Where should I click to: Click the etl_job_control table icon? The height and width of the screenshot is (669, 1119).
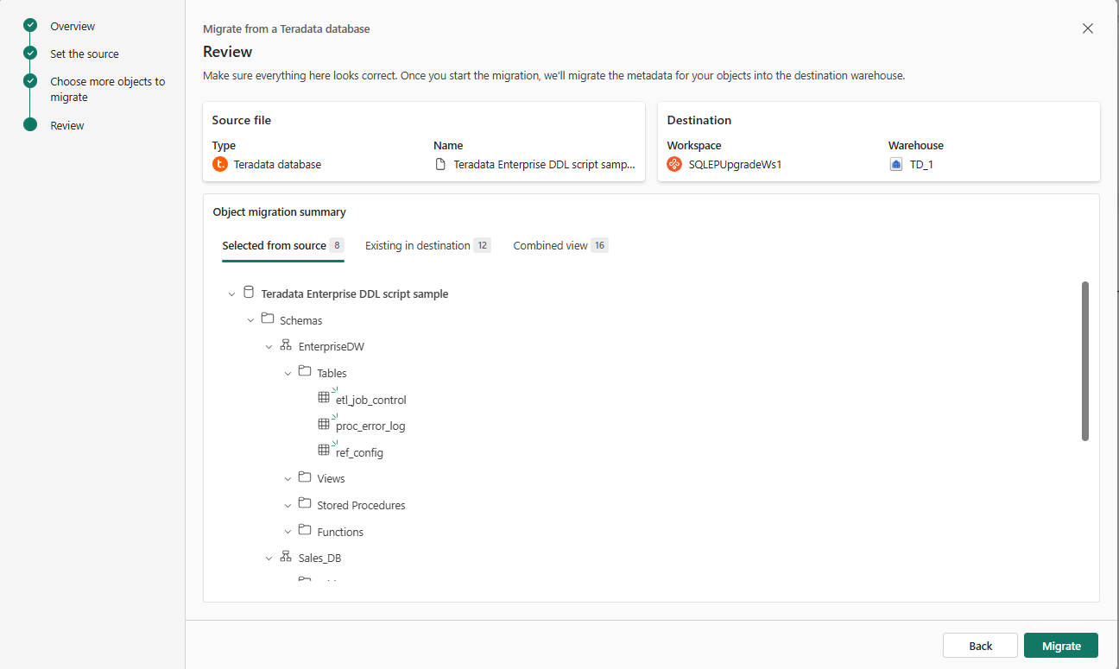click(325, 398)
